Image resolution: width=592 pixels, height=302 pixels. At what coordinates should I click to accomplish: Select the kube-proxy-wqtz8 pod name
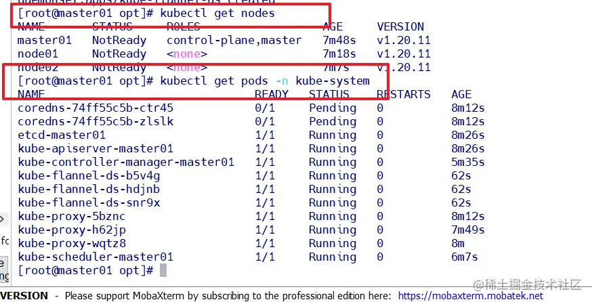(x=72, y=243)
